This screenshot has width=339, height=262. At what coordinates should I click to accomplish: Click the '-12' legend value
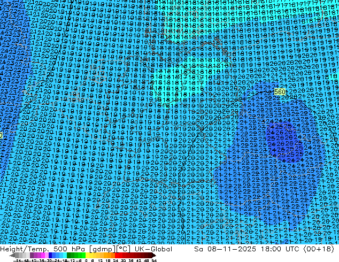[x=71, y=261]
